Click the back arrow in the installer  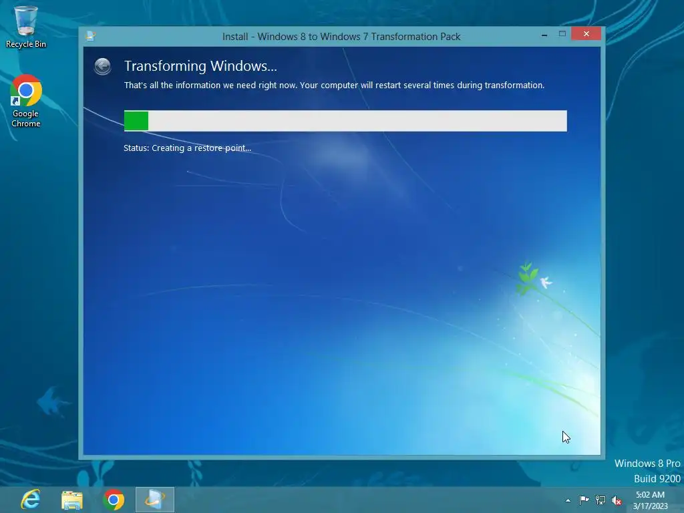point(102,66)
